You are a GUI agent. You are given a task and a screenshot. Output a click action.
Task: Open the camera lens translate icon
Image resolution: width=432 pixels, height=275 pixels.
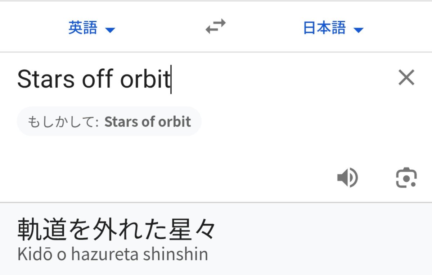406,178
